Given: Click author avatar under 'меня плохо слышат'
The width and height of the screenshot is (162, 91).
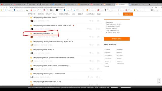Looking at the screenshot, I should click(32, 21).
